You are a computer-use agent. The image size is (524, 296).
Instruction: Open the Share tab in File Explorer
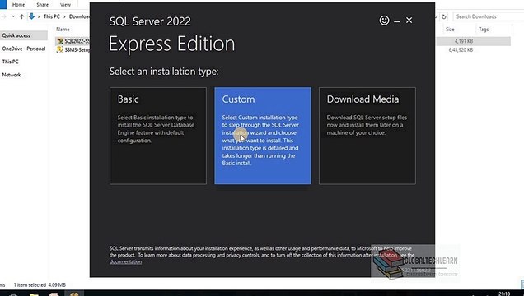[43, 5]
